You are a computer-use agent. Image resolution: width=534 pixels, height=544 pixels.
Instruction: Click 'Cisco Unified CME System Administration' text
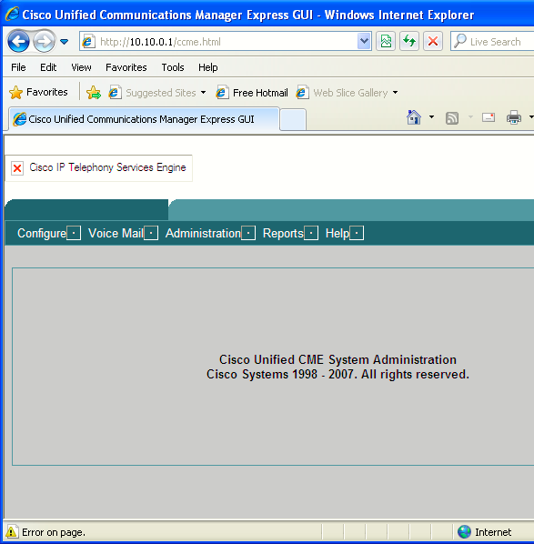click(x=338, y=359)
